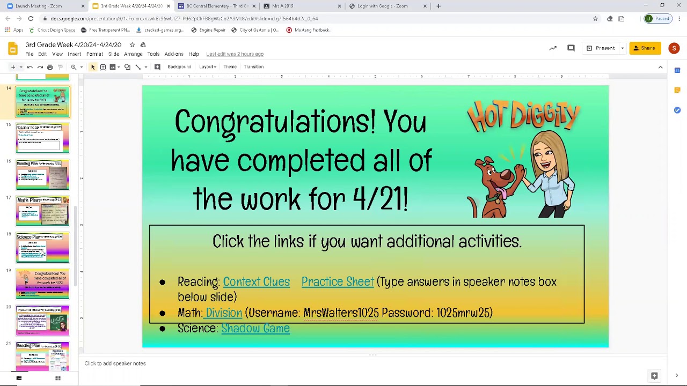Click the yellow Share button
Image resolution: width=687 pixels, height=386 pixels.
[x=645, y=48]
